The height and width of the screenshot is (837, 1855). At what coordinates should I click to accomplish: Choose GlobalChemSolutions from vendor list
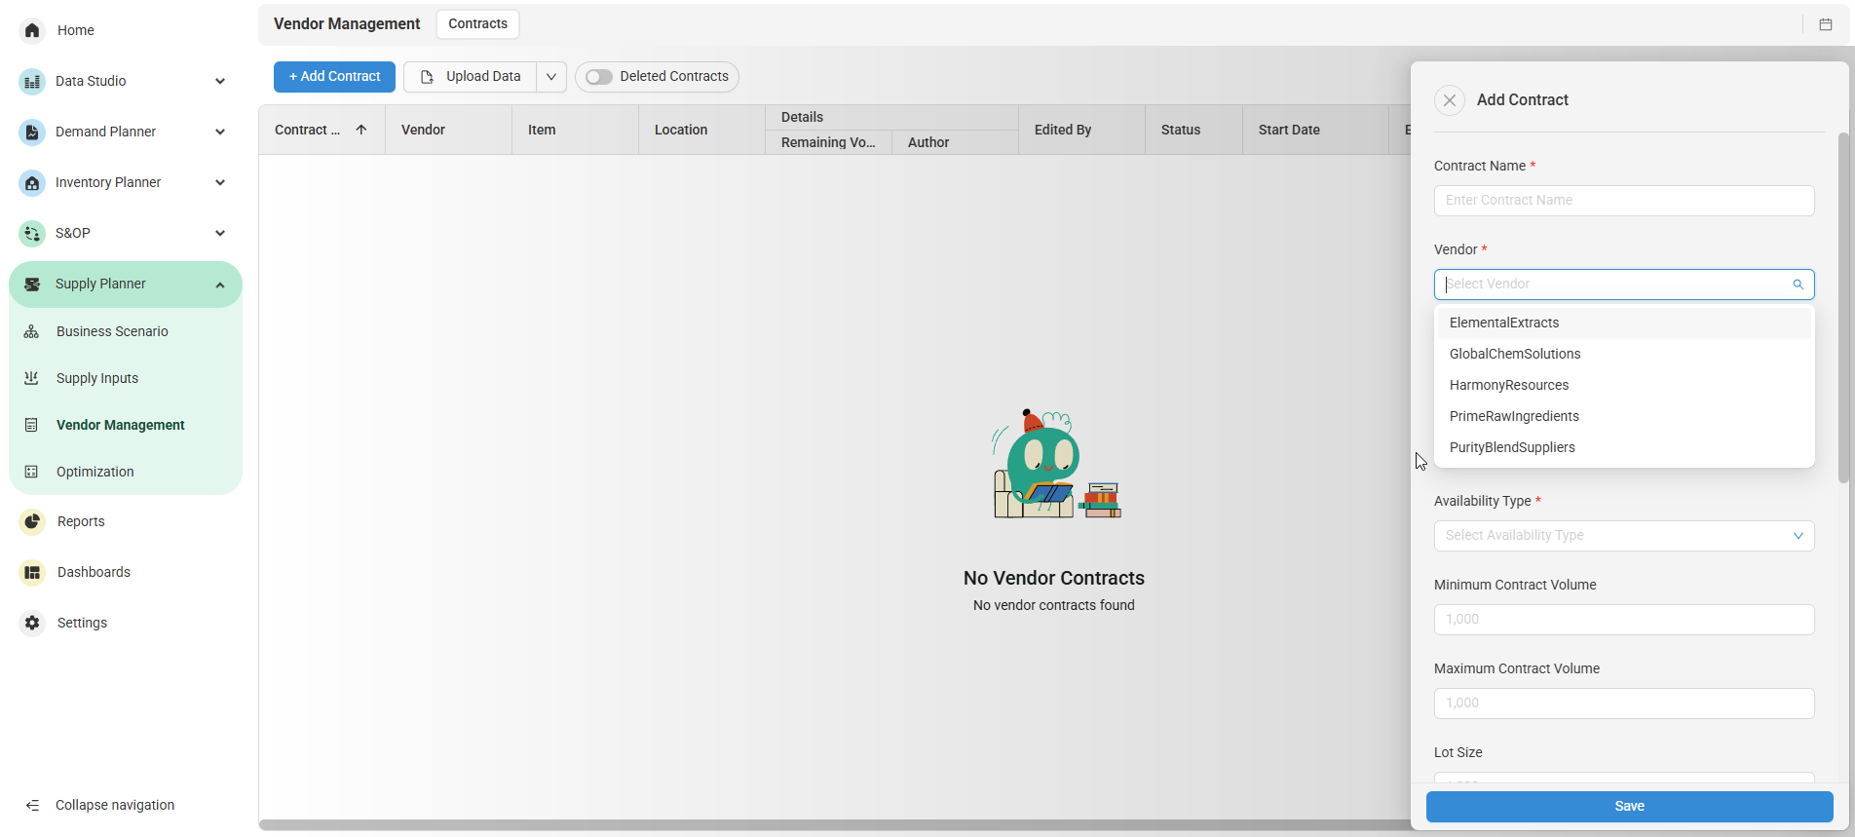1514,354
